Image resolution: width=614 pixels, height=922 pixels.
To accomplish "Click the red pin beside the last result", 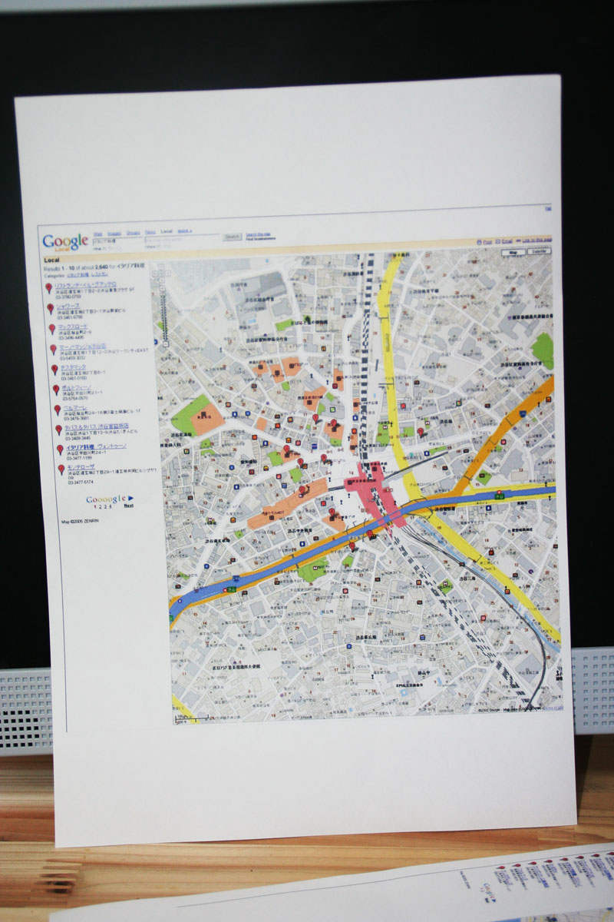I will (61, 469).
